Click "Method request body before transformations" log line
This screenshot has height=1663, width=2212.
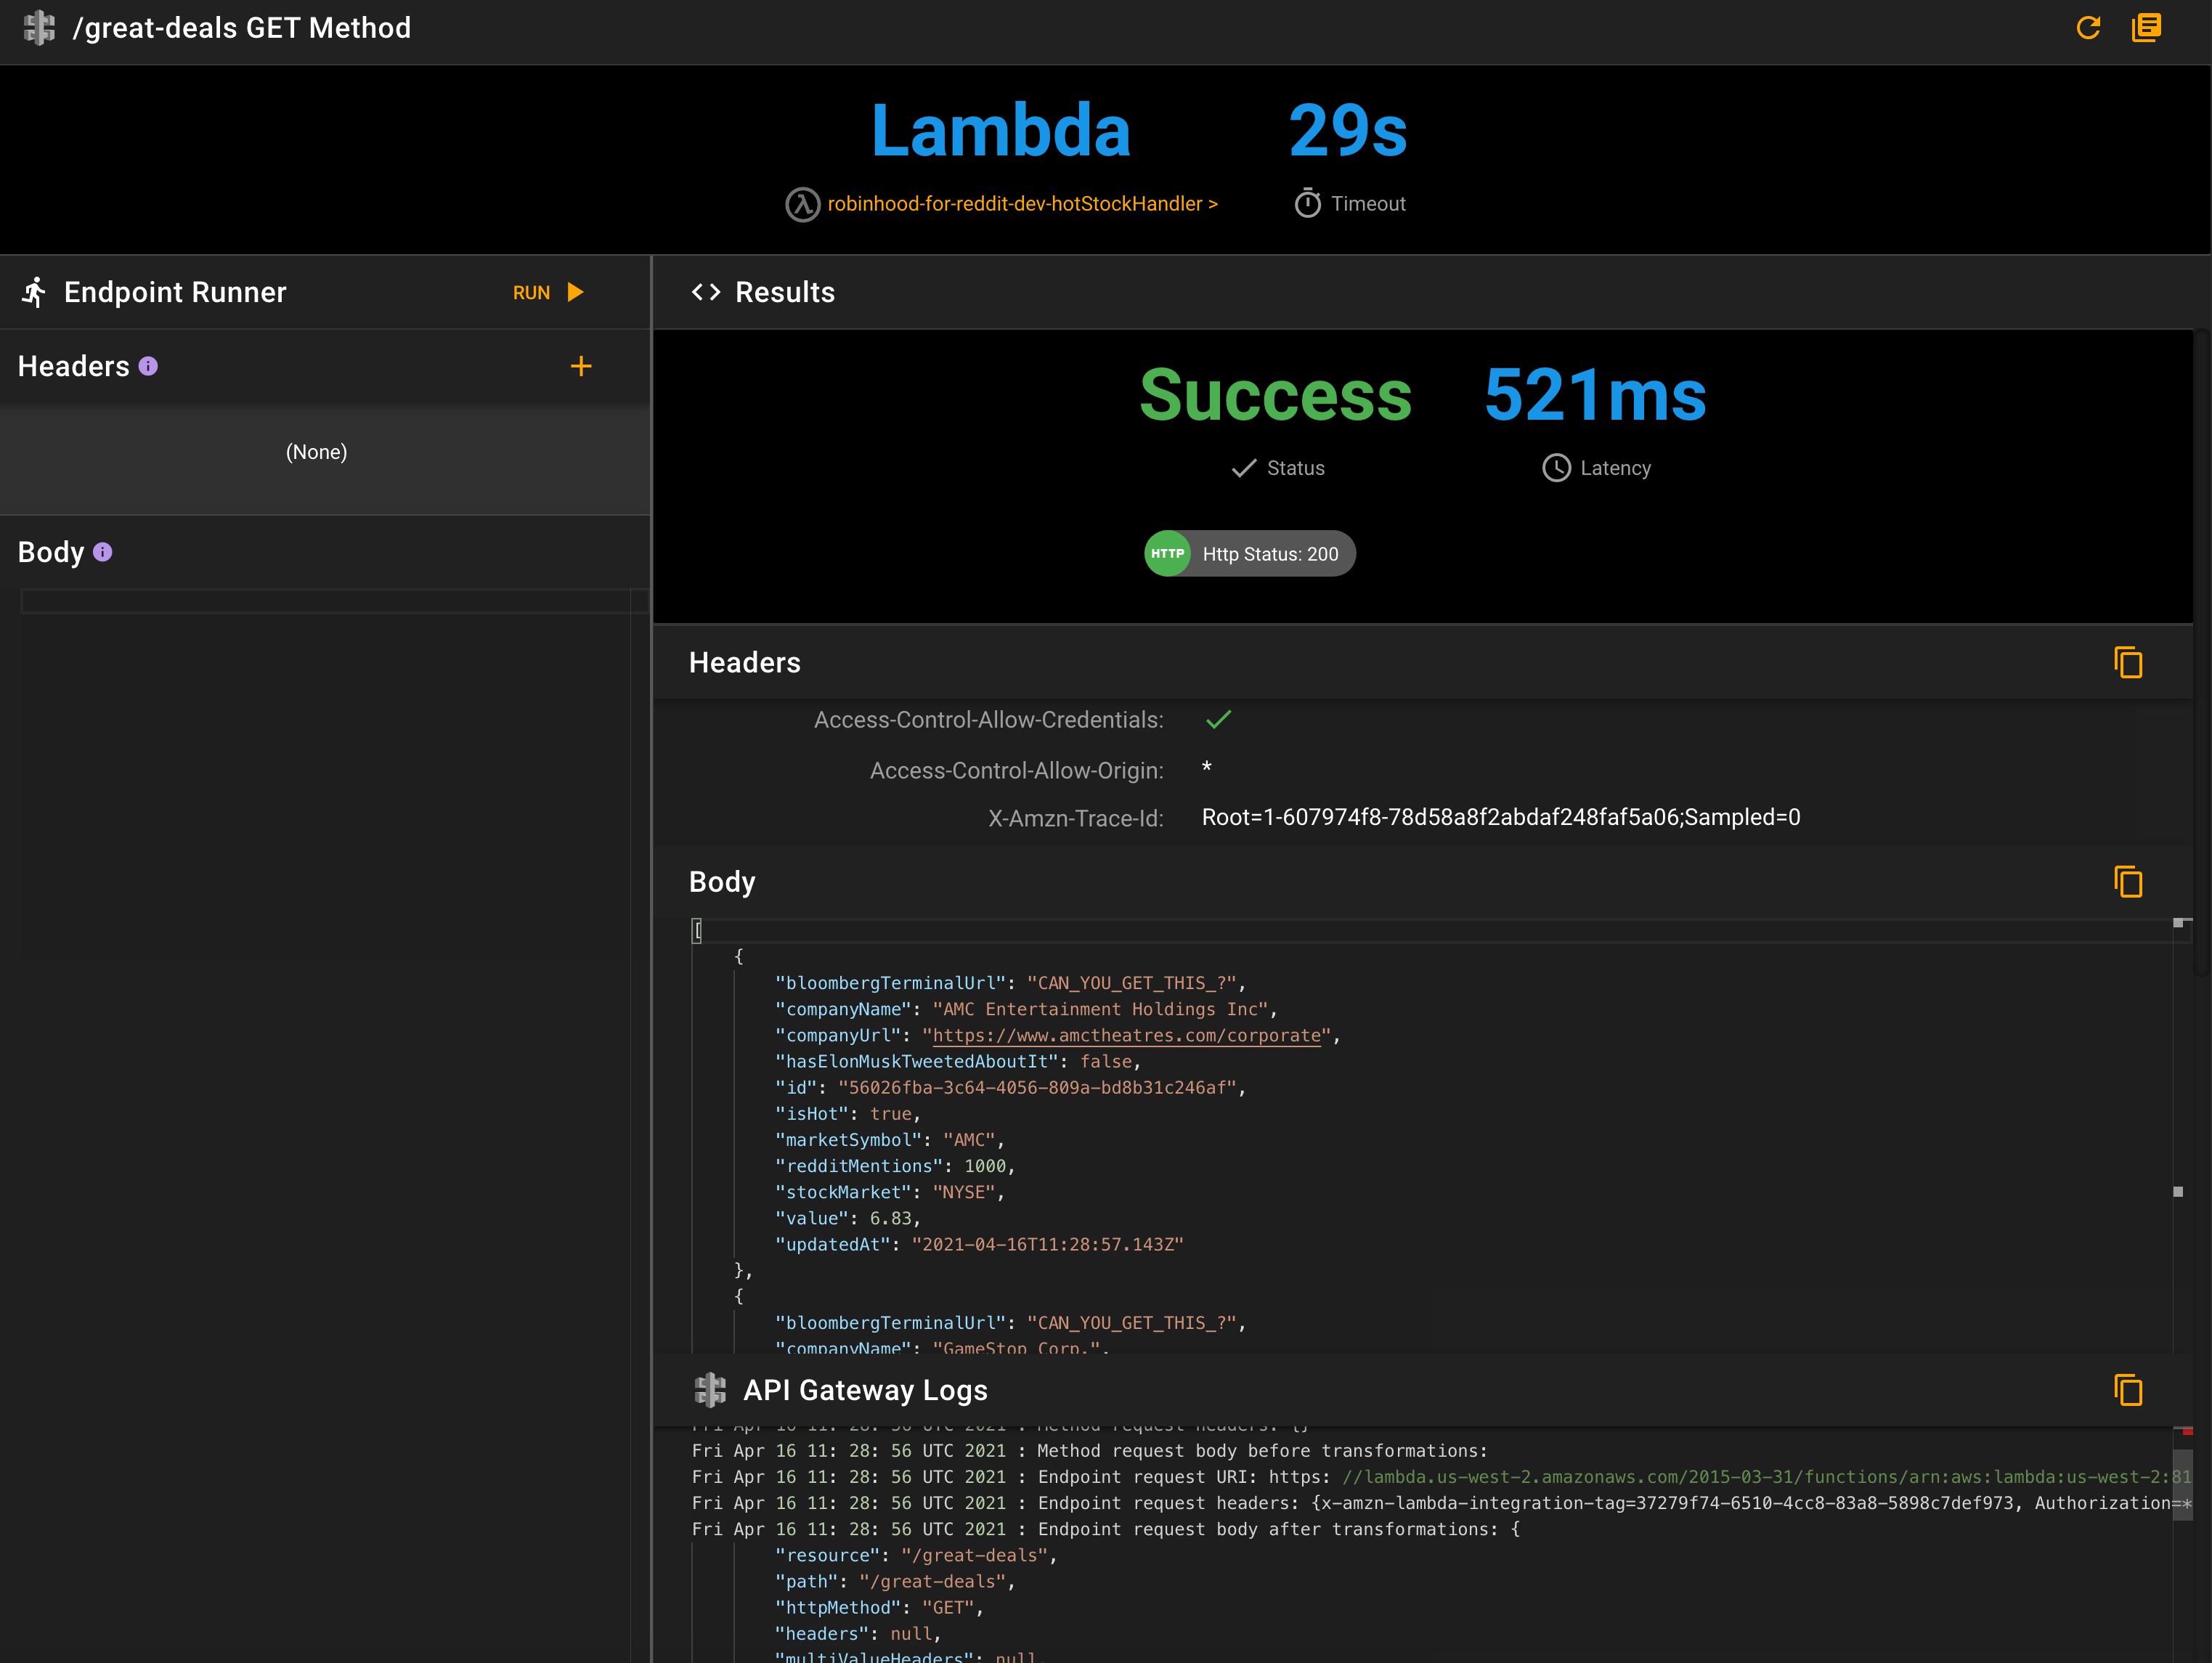click(1089, 1451)
